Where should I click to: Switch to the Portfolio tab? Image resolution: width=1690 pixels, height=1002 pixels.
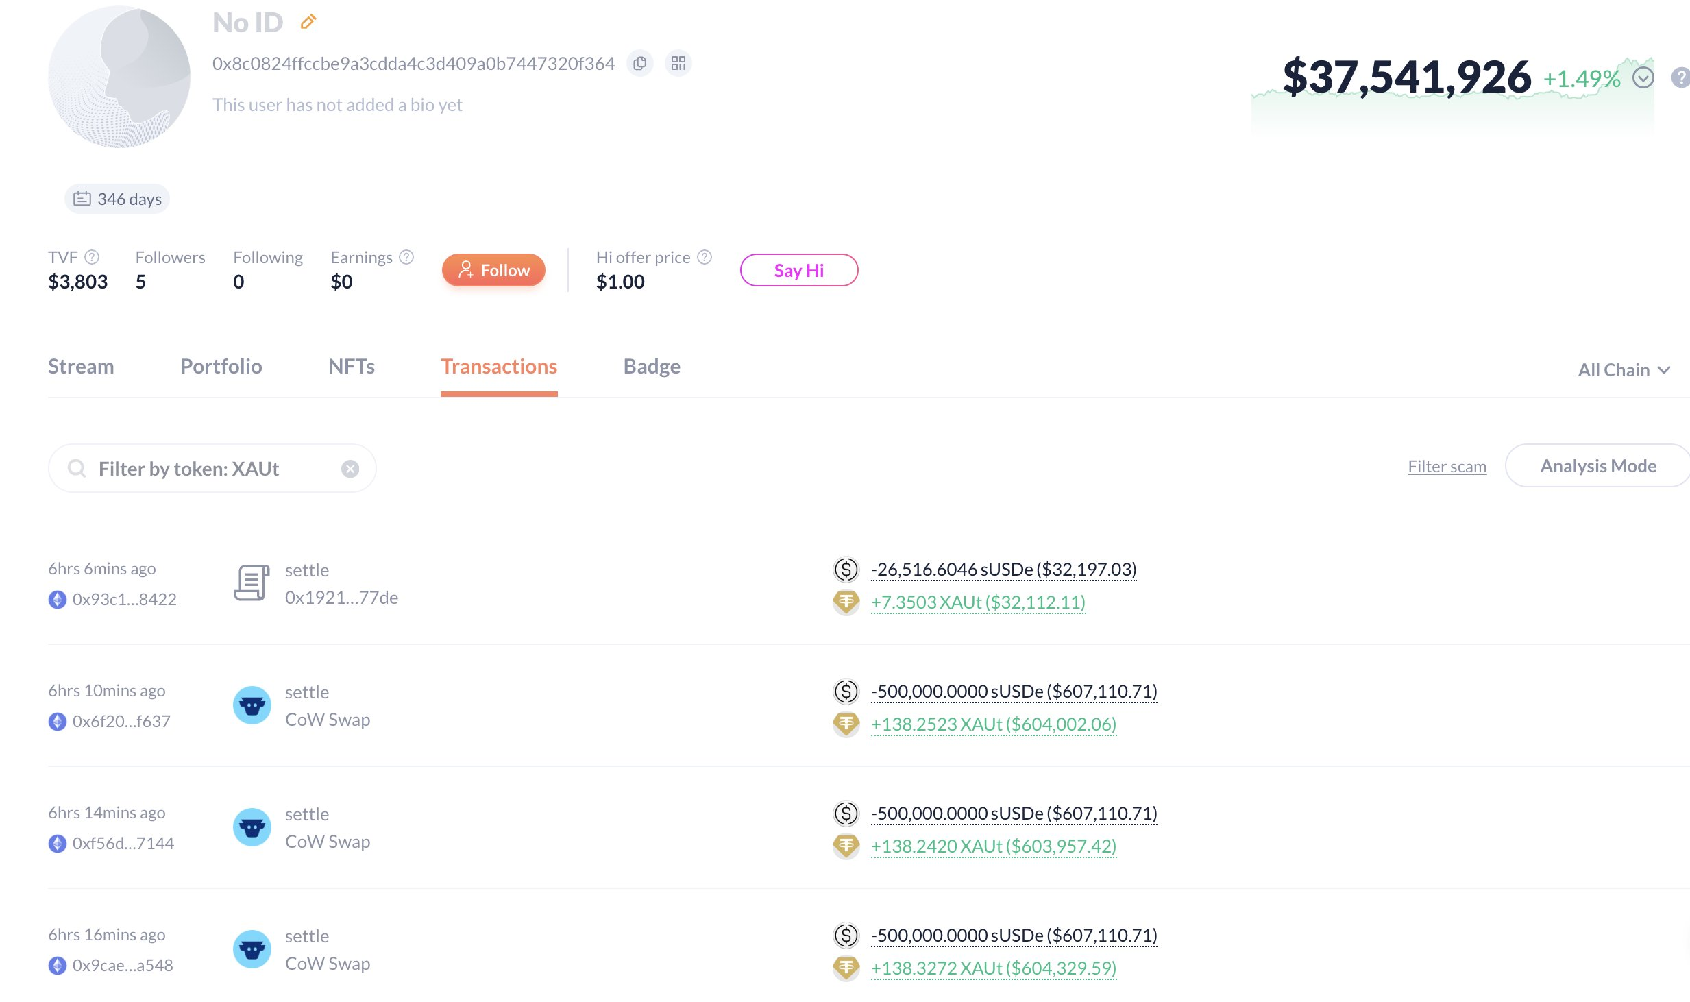click(221, 367)
